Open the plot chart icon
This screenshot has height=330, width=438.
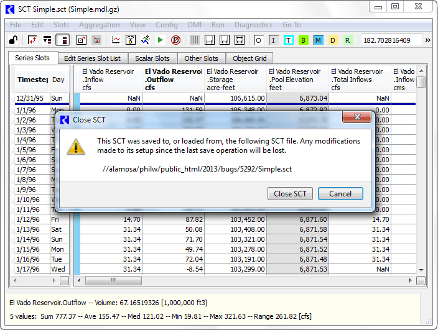coord(115,40)
